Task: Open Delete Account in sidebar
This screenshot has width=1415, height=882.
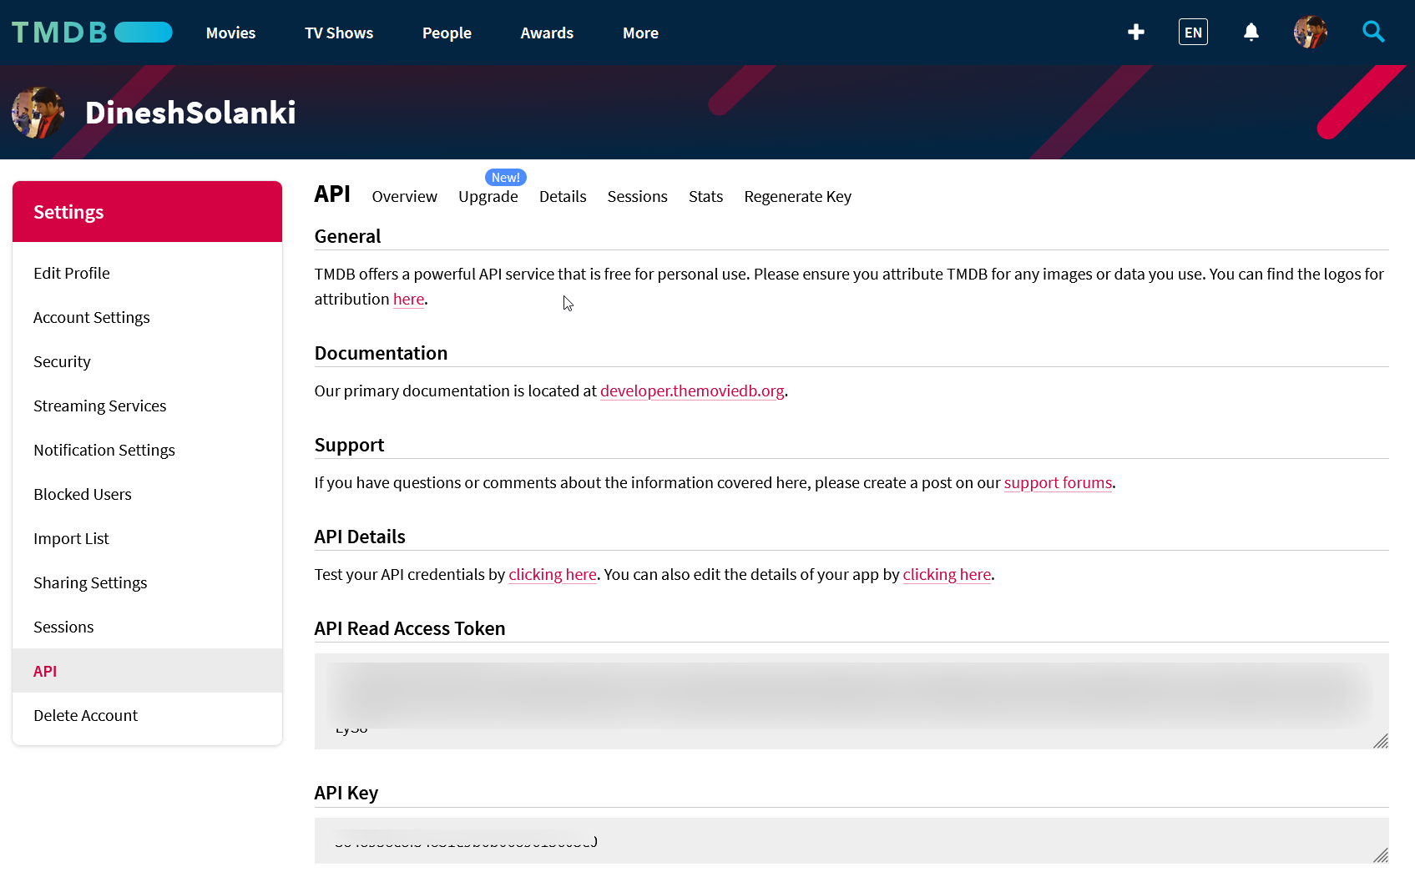Action: point(148,715)
